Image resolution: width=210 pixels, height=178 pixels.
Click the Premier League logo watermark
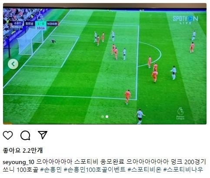pos(180,114)
